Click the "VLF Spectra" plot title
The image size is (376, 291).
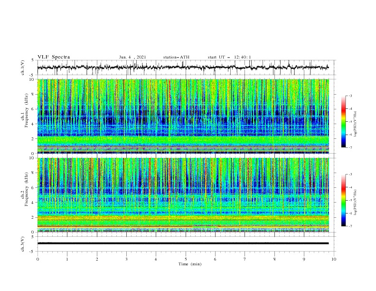coord(54,57)
